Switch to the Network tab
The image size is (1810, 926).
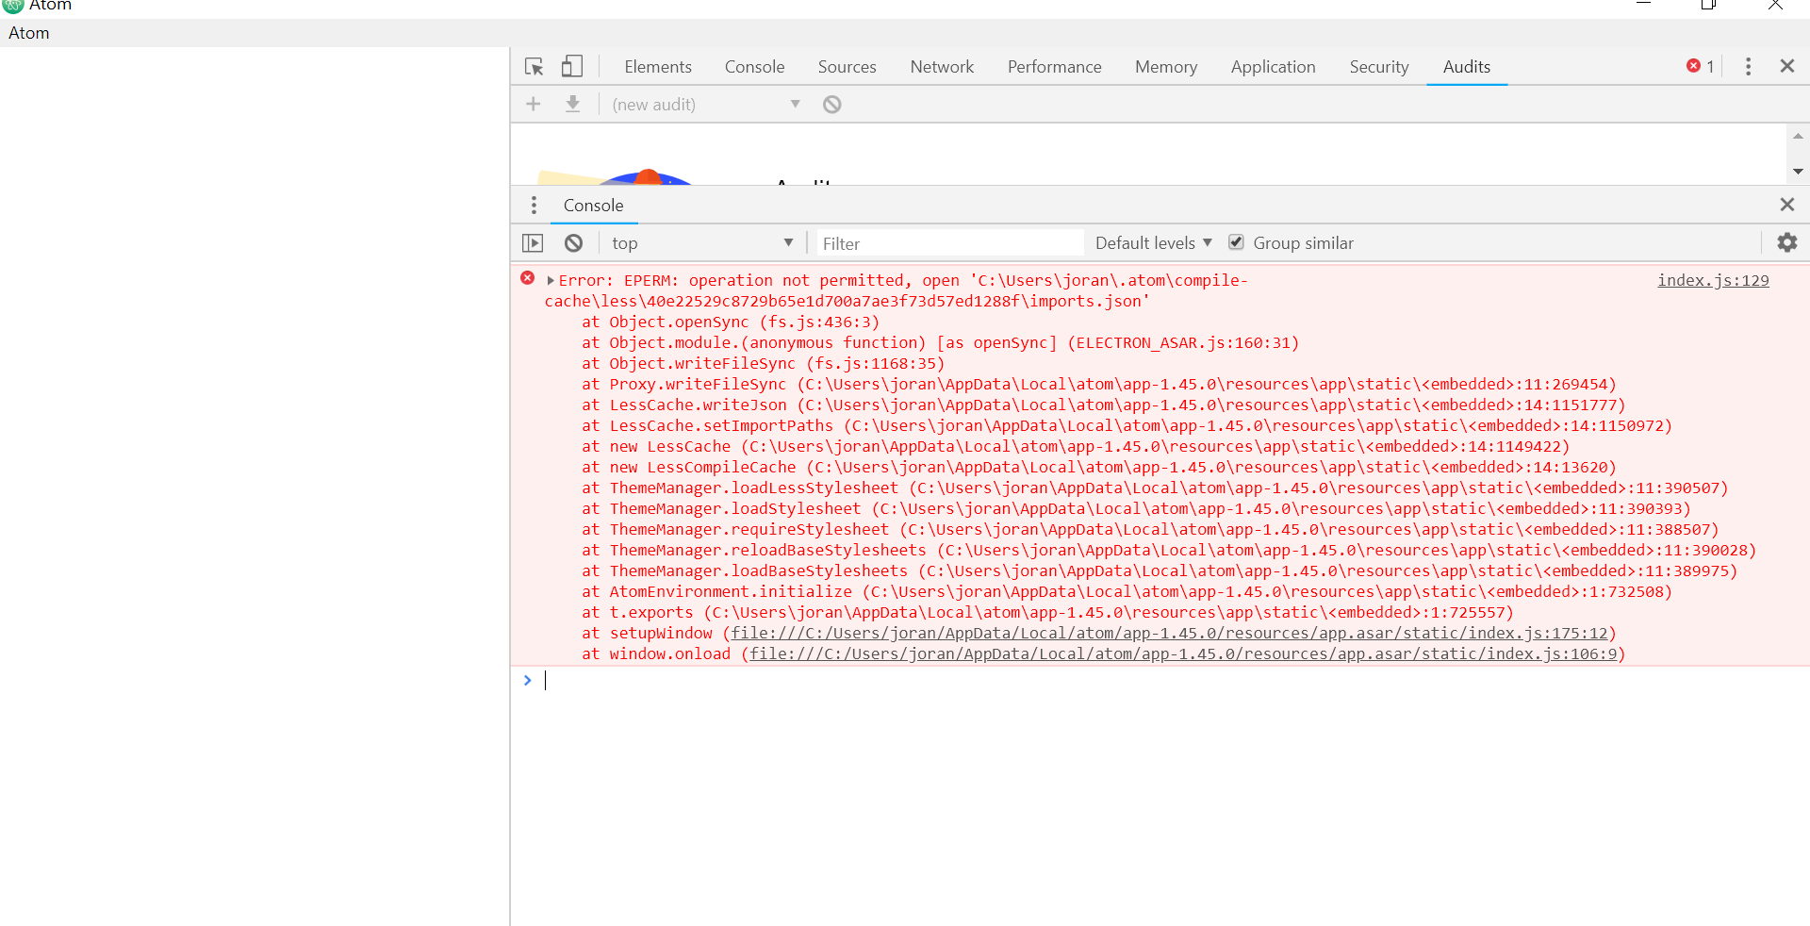click(942, 67)
